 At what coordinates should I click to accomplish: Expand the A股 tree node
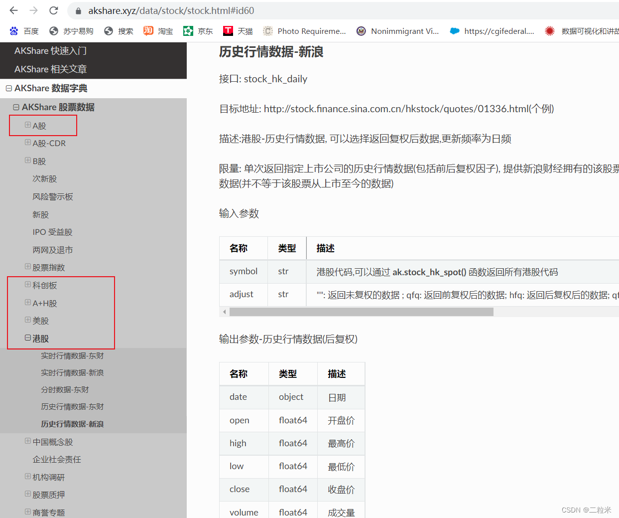click(29, 125)
